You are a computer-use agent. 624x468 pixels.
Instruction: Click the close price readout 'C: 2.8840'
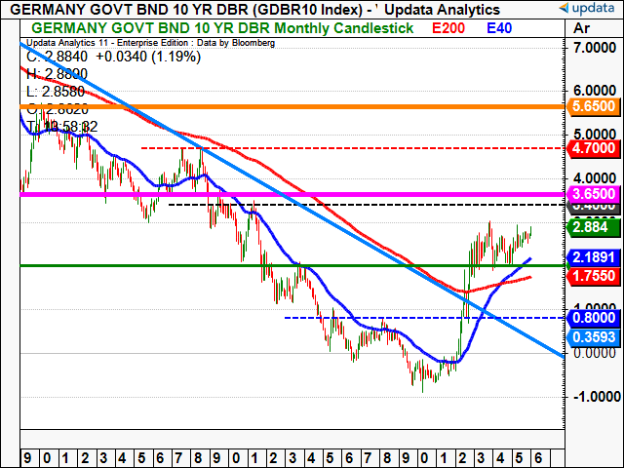point(68,58)
